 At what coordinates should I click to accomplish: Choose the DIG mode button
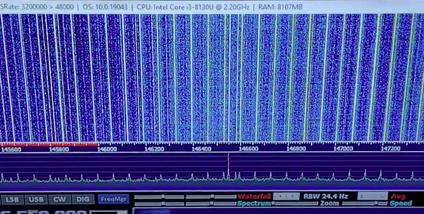[x=83, y=199]
